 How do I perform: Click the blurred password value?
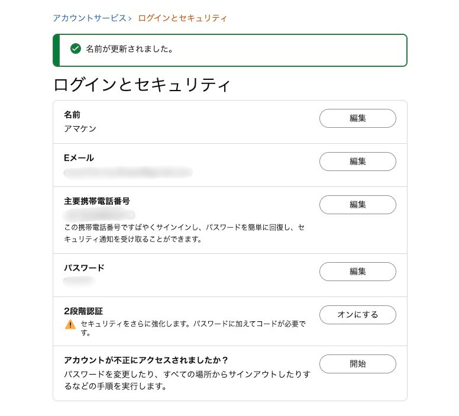79,281
